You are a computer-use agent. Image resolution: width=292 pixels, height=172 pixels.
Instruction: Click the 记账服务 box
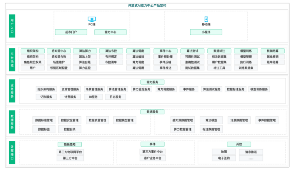46,97
